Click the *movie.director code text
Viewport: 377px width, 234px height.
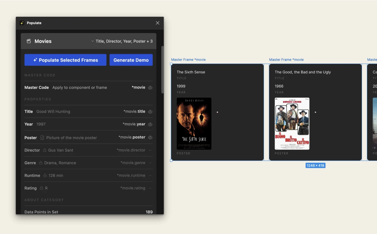coord(131,150)
